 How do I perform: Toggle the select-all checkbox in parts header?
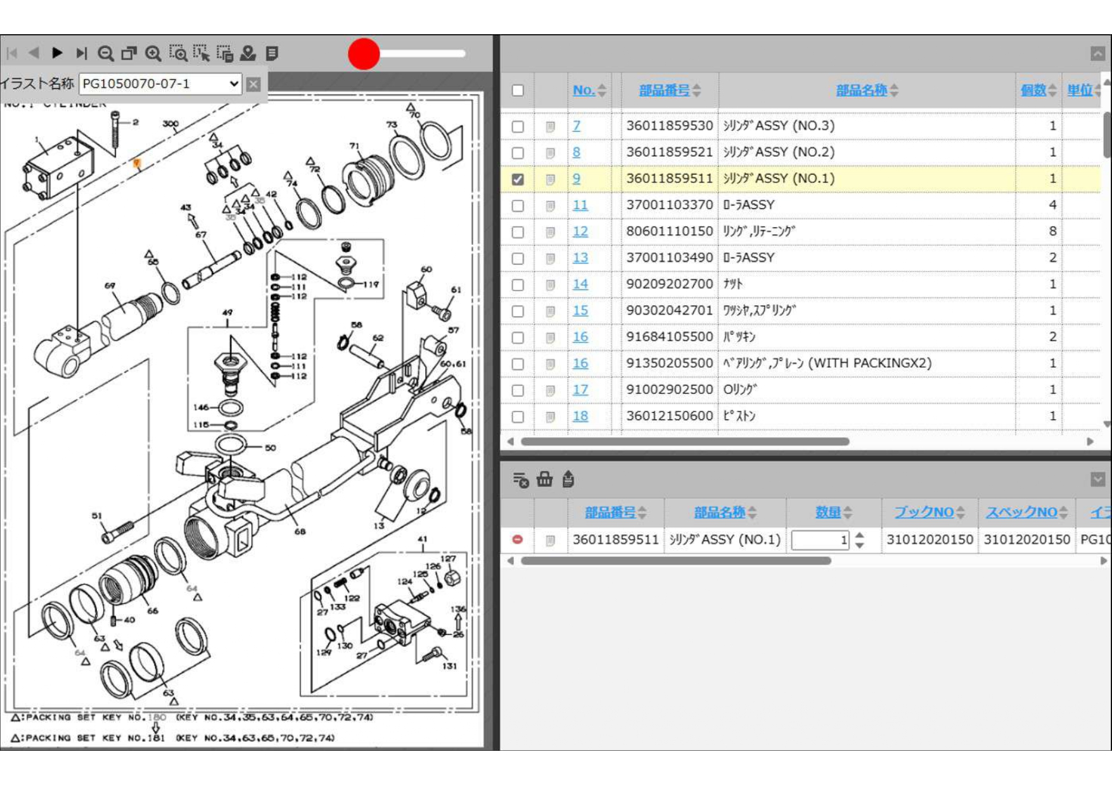[518, 91]
